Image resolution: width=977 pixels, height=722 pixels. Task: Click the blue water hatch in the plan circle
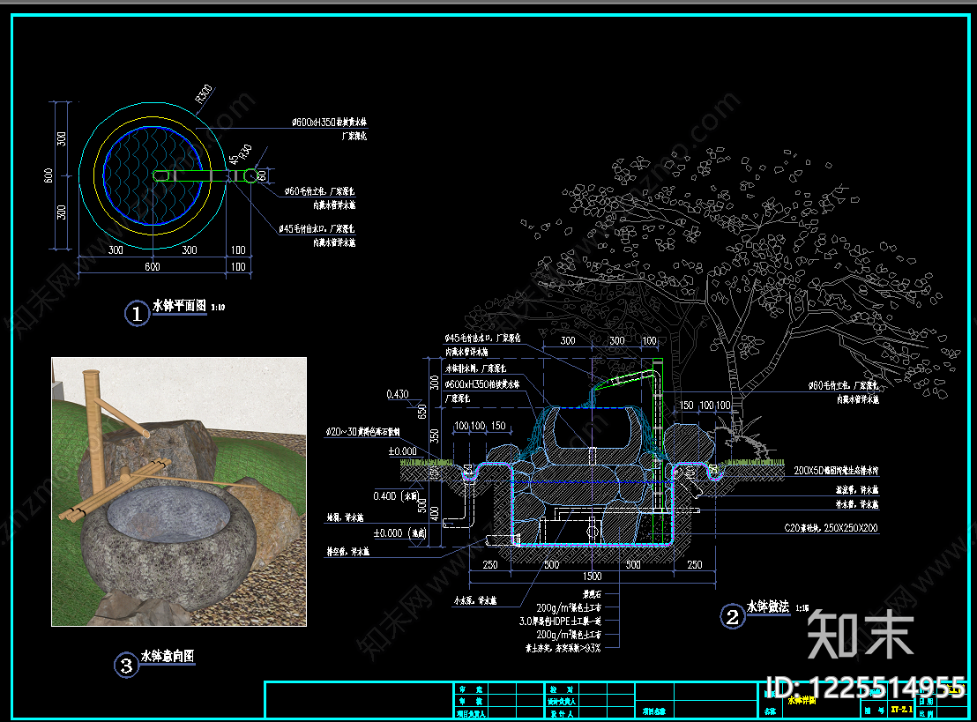(x=152, y=175)
